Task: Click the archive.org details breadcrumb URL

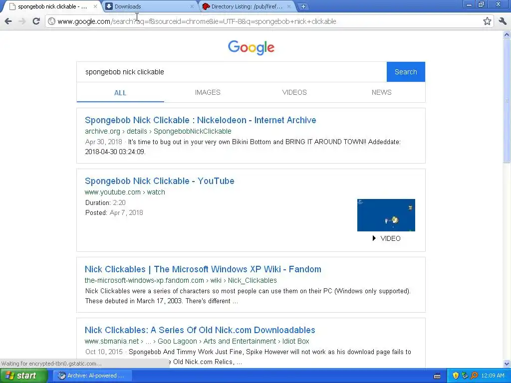Action: click(158, 131)
